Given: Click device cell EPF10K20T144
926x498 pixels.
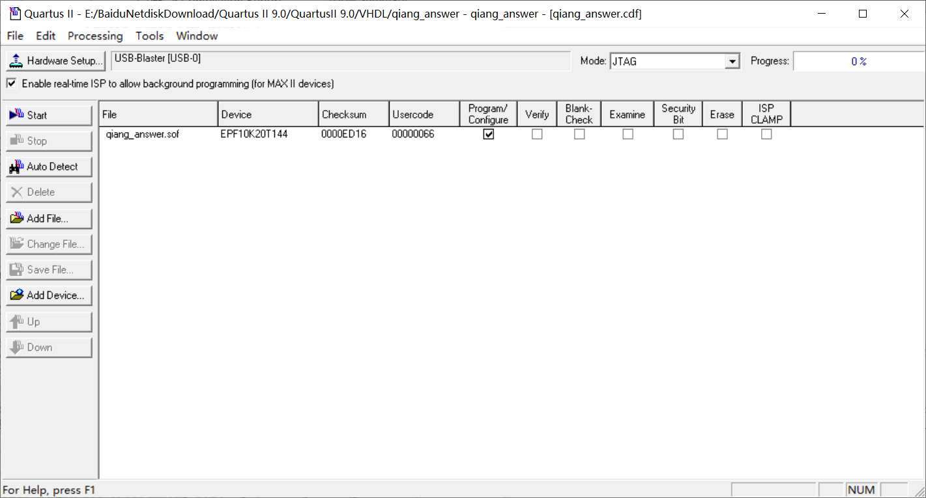Looking at the screenshot, I should click(254, 134).
